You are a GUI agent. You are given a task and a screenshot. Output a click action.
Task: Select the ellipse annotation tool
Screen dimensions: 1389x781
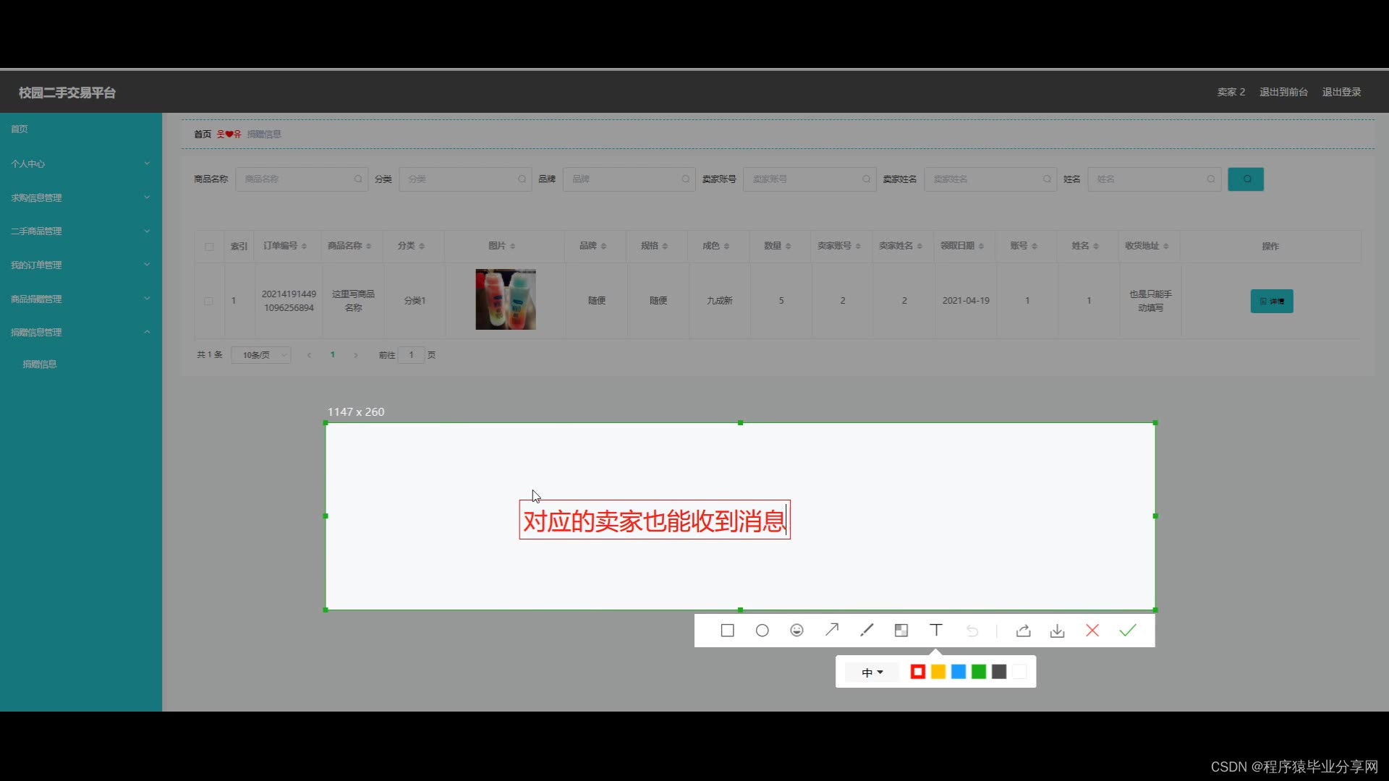(762, 631)
